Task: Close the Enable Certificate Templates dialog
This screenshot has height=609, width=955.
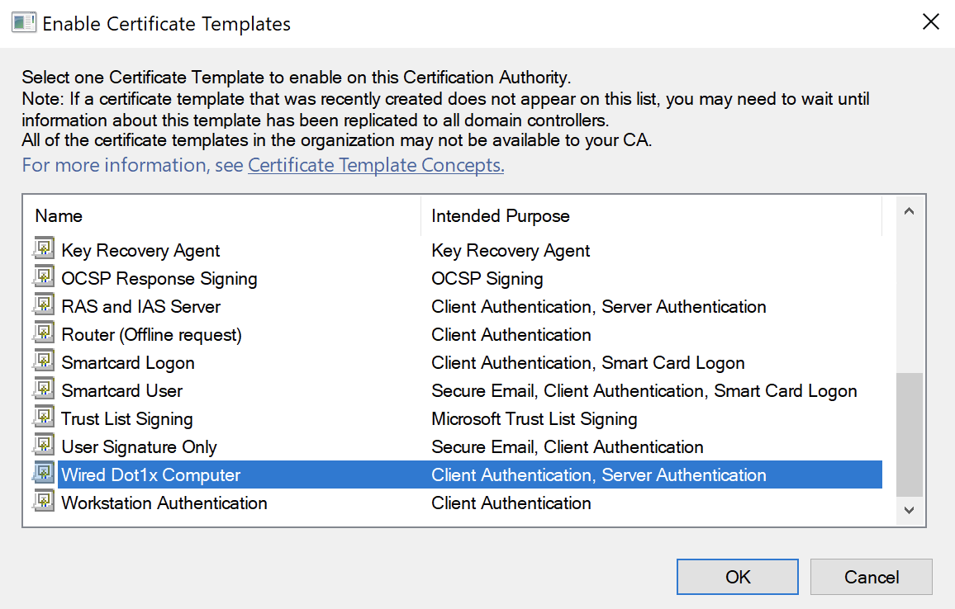Action: pyautogui.click(x=931, y=22)
